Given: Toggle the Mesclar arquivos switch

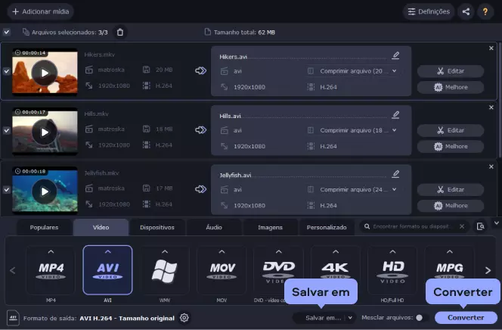Looking at the screenshot, I should (423, 317).
